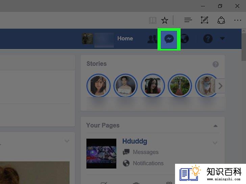Open Hduddg page Notifications

coord(148,163)
